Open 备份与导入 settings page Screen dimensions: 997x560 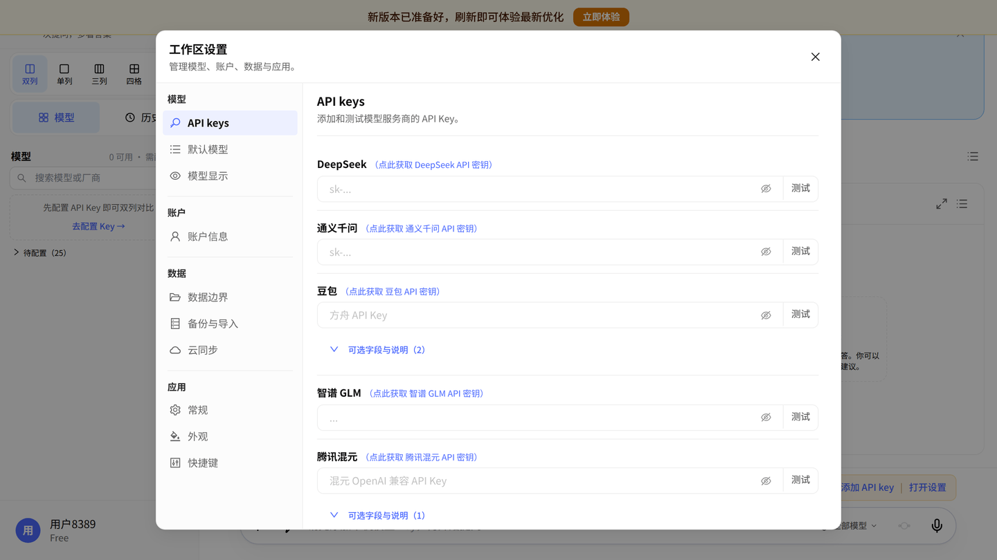230,324
